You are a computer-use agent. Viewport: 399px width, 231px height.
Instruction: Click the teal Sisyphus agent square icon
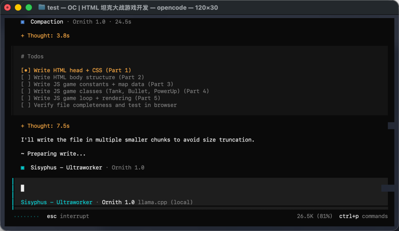(x=23, y=168)
